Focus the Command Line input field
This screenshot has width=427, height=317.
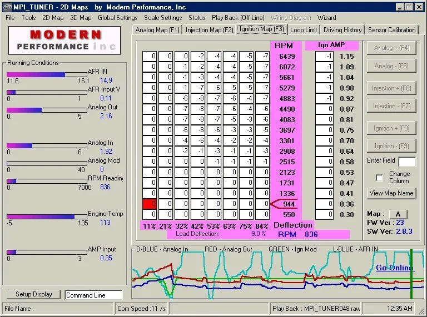93,295
